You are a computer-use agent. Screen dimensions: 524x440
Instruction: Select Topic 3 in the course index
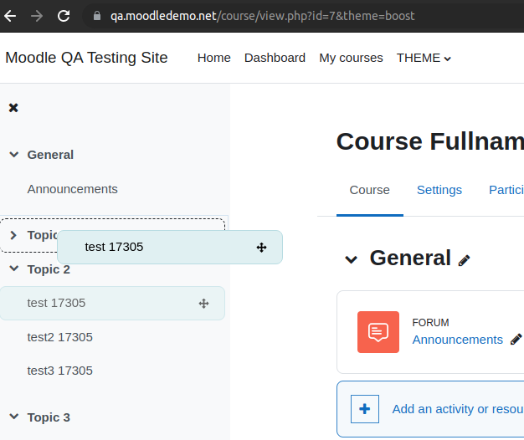(49, 417)
